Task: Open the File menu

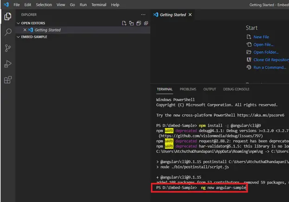Action: [x=17, y=5]
